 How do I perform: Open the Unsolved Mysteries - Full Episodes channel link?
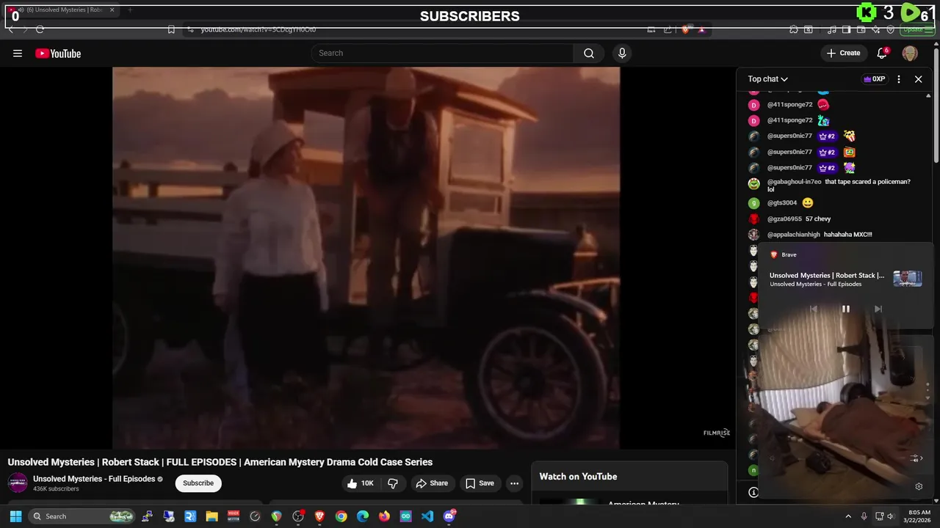point(94,479)
